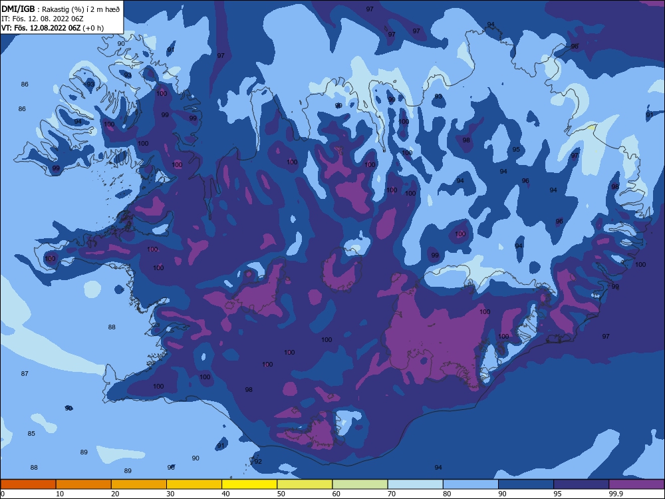
Task: Click the 0–10 dark orange legend swatch
Action: pos(28,484)
